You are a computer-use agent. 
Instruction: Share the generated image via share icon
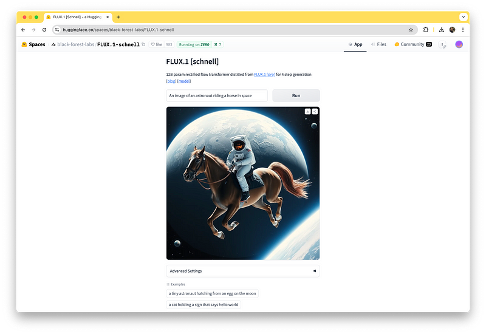click(315, 111)
